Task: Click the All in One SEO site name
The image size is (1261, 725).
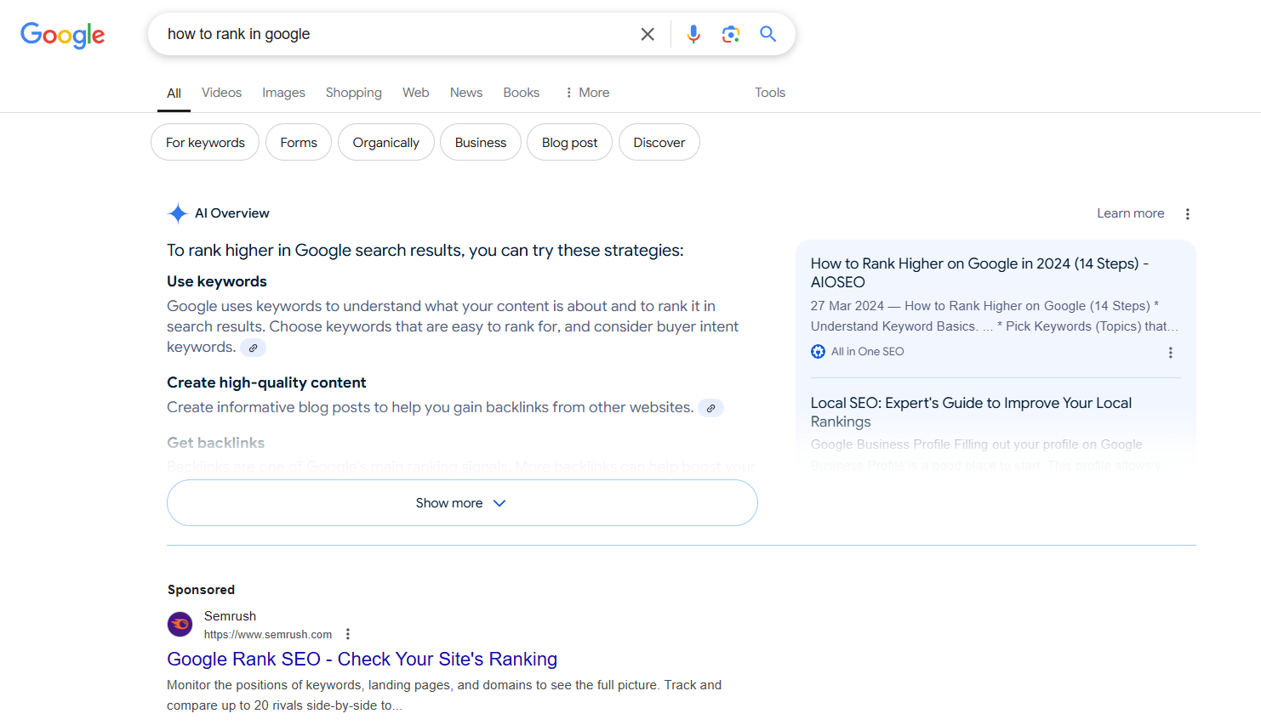Action: tap(867, 352)
